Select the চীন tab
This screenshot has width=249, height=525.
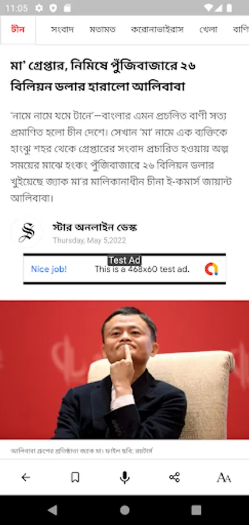pos(17,30)
